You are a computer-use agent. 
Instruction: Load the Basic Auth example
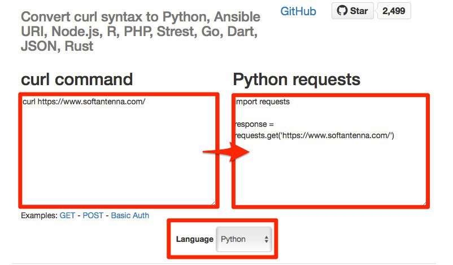130,215
